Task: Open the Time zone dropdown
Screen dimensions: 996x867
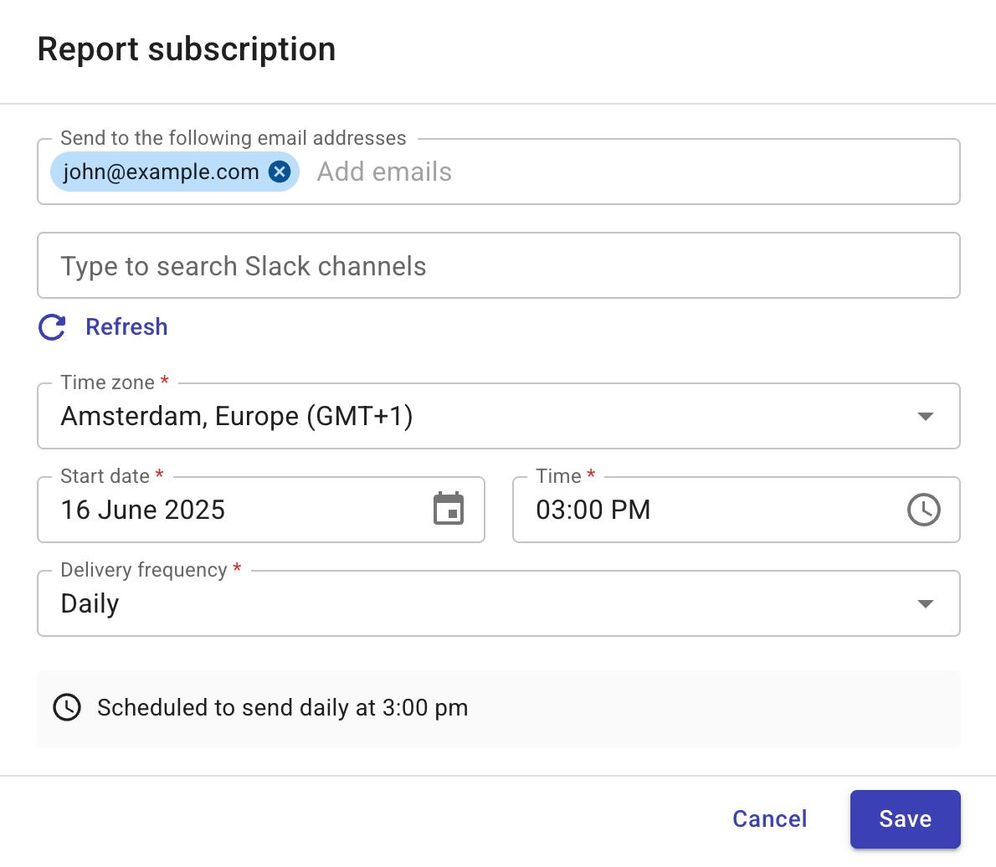Action: click(499, 416)
